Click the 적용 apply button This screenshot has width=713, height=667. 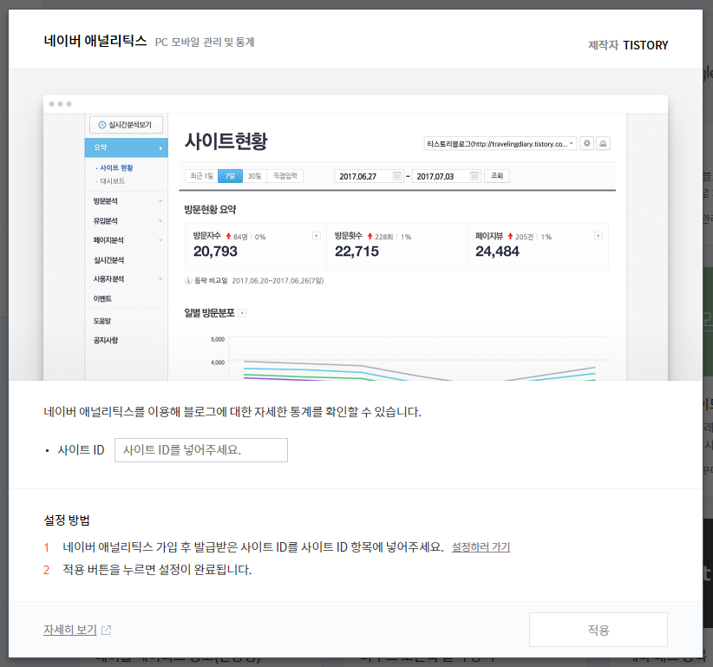598,629
